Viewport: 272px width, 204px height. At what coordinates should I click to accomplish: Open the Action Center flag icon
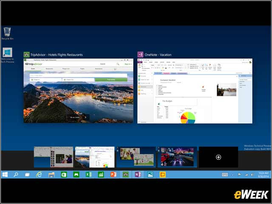pos(239,175)
